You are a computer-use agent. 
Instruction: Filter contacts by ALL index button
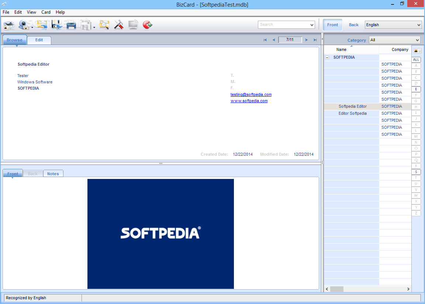416,60
